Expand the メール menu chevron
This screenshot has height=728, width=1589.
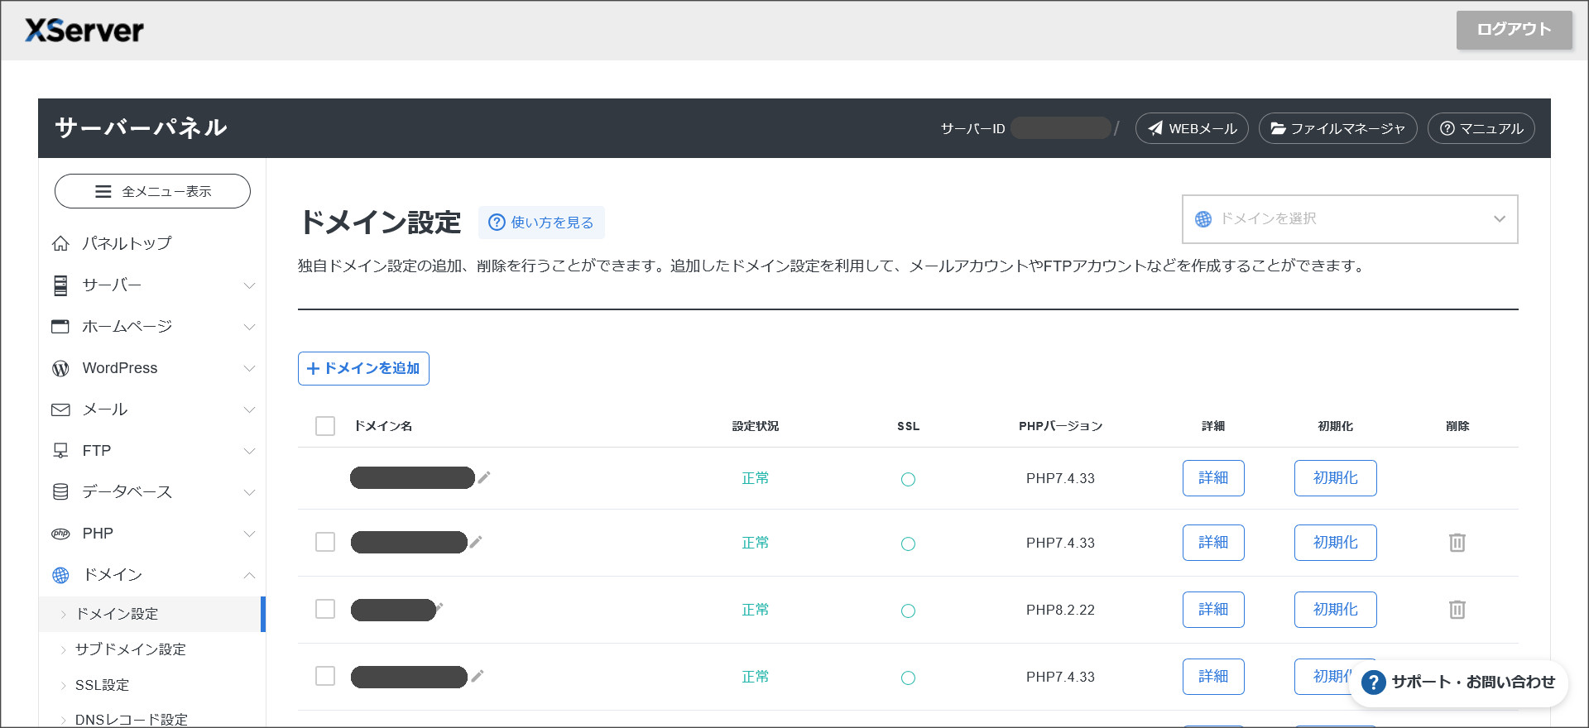[x=249, y=409]
